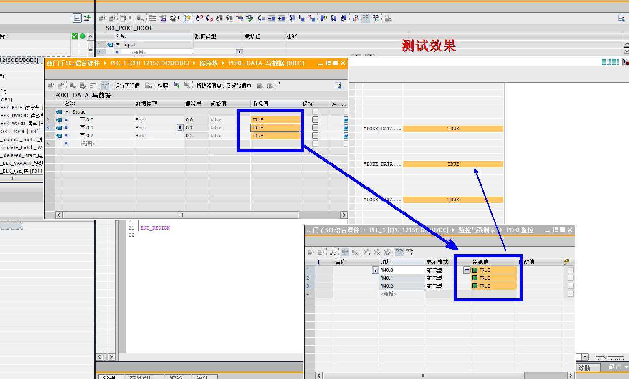Click 保持实际值 in the data block toolbar
The width and height of the screenshot is (629, 379).
127,86
